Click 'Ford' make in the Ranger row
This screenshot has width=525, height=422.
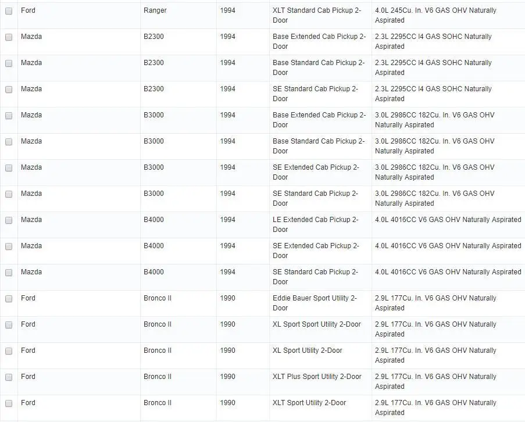click(28, 10)
